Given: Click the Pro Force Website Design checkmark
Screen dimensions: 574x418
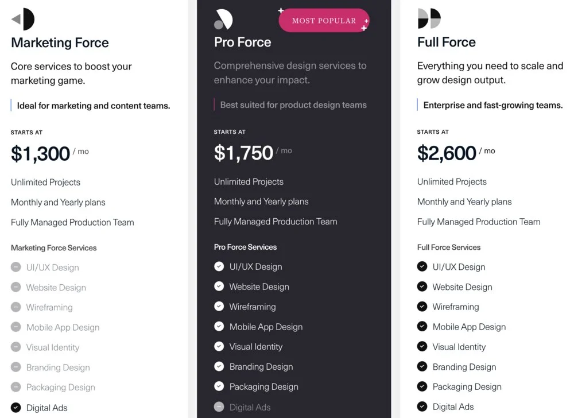Looking at the screenshot, I should click(219, 287).
